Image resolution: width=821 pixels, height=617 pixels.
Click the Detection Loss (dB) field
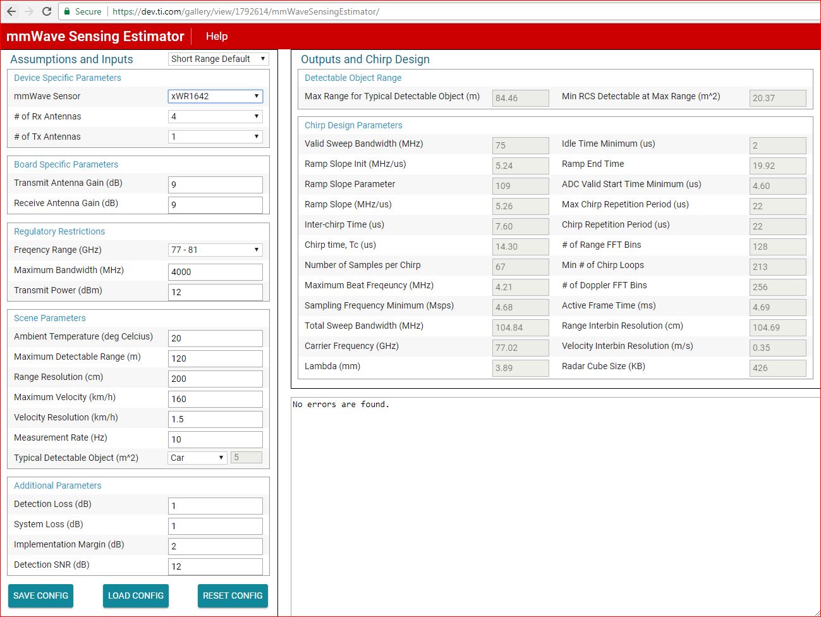[216, 506]
